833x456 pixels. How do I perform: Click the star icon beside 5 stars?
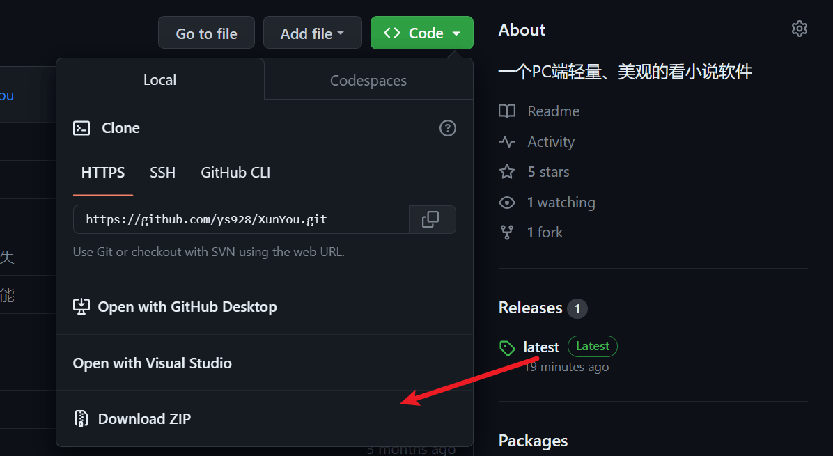[x=507, y=171]
